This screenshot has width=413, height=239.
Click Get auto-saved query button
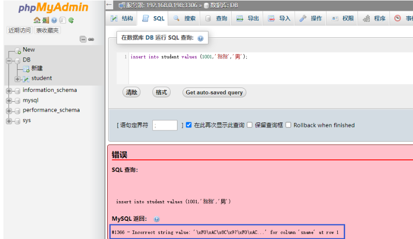point(214,92)
